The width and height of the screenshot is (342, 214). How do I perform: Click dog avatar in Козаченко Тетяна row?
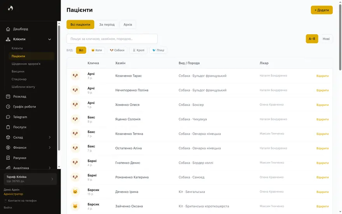(x=75, y=133)
